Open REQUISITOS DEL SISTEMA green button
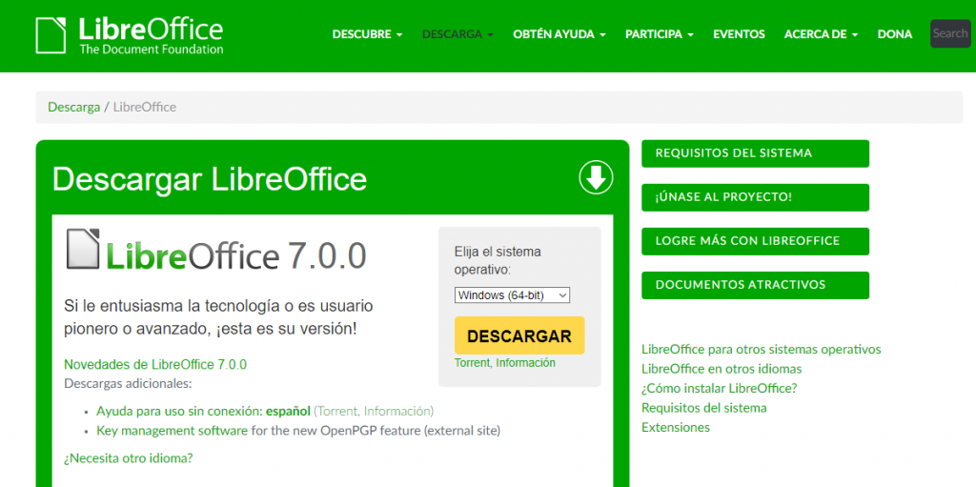 [755, 153]
